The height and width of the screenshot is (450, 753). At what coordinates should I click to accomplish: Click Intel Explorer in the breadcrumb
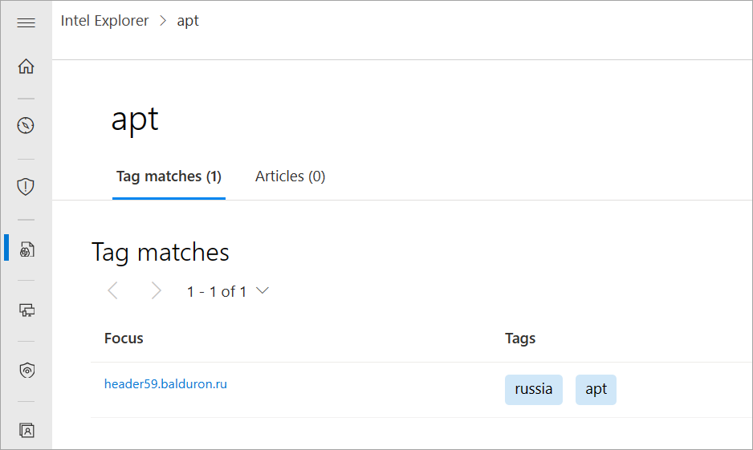[x=104, y=21]
